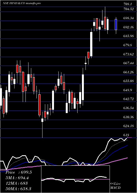Click the 630.36 price axis label
Image resolution: width=137 pixels, height=193 pixels.
[129, 117]
